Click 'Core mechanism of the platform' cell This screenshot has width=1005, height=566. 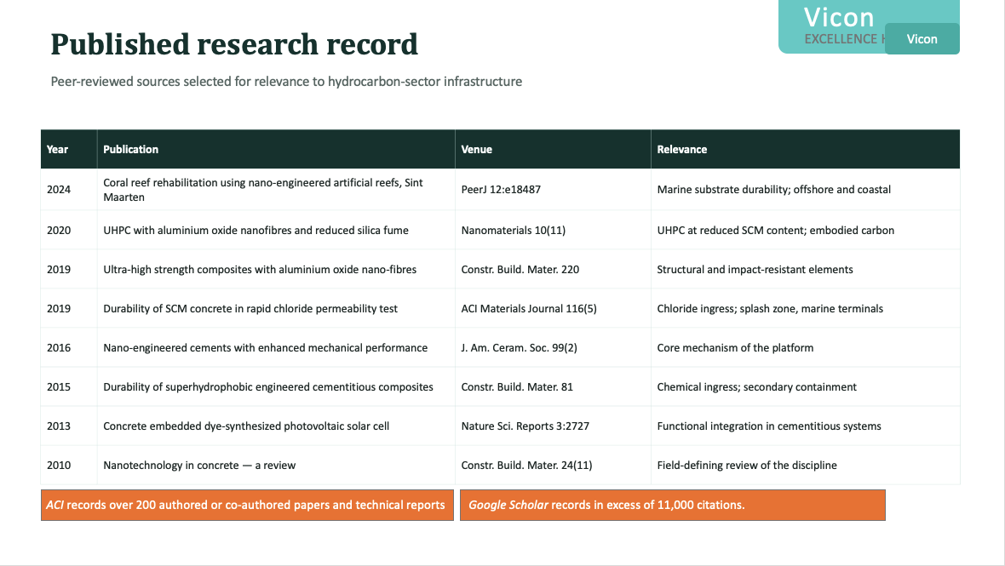(806, 347)
